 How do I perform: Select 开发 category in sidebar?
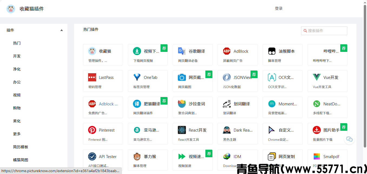click(x=17, y=56)
